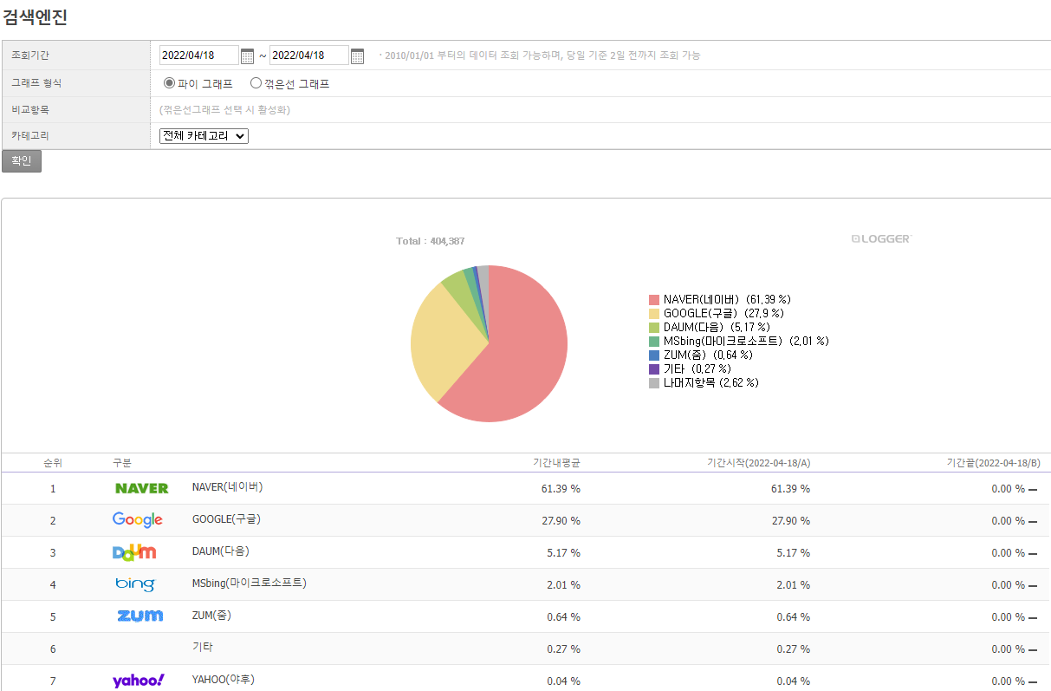Click the MSbing teal legend swatch

tap(654, 341)
